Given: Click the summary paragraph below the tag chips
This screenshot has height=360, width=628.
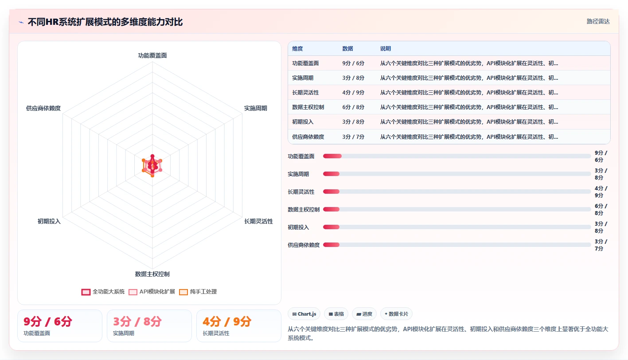Looking at the screenshot, I should 449,333.
